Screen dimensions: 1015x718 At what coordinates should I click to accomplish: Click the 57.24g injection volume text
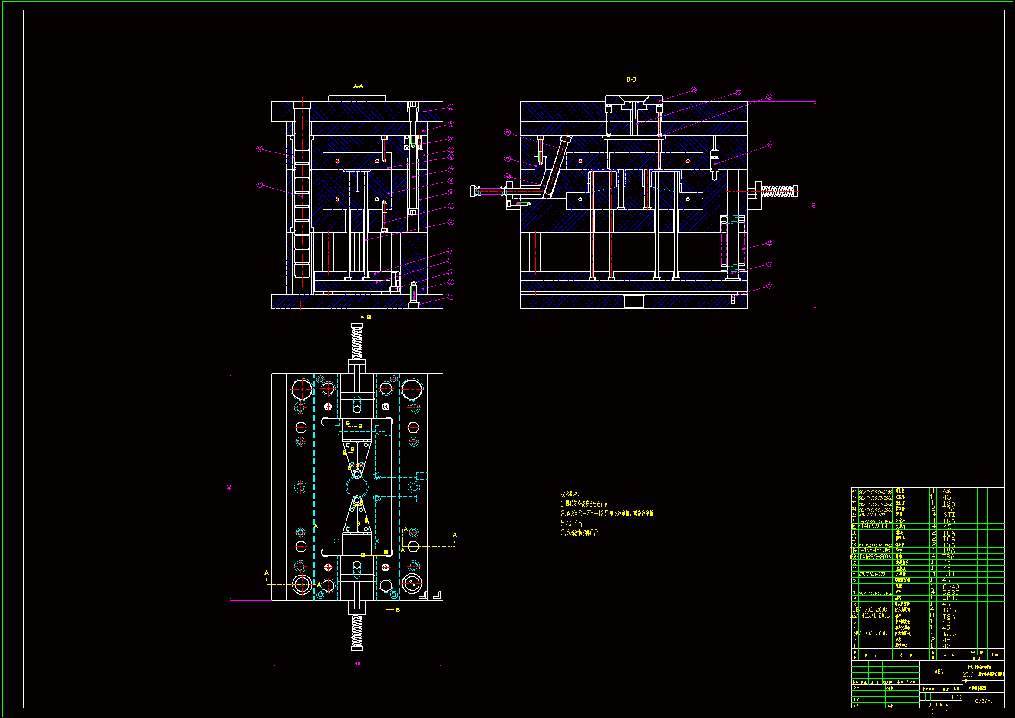pyautogui.click(x=571, y=523)
